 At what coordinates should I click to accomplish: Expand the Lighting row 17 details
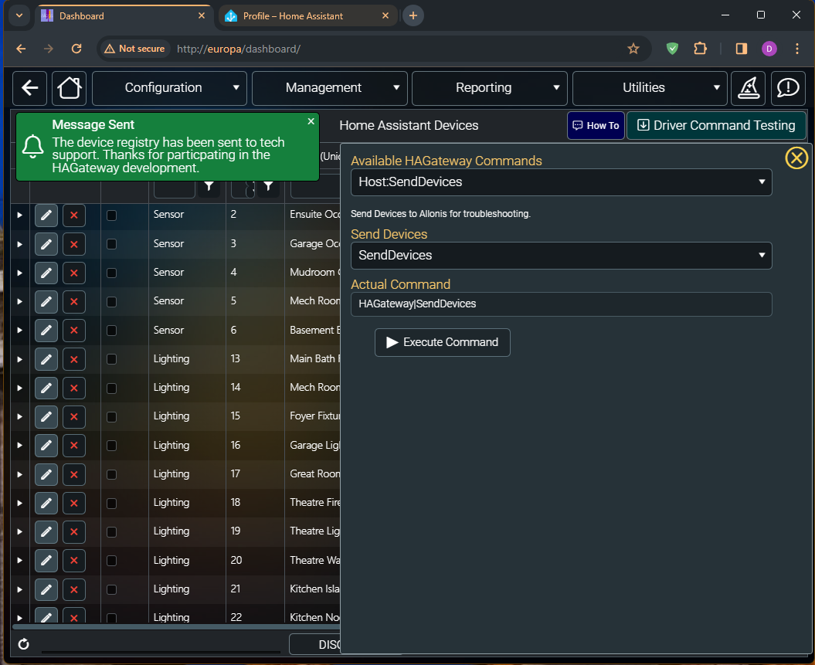pos(20,474)
